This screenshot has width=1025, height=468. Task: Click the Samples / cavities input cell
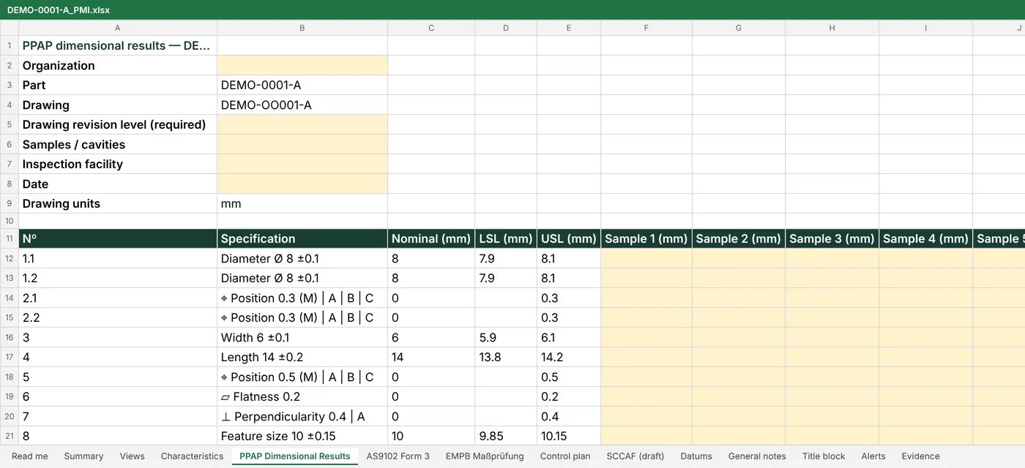point(302,144)
